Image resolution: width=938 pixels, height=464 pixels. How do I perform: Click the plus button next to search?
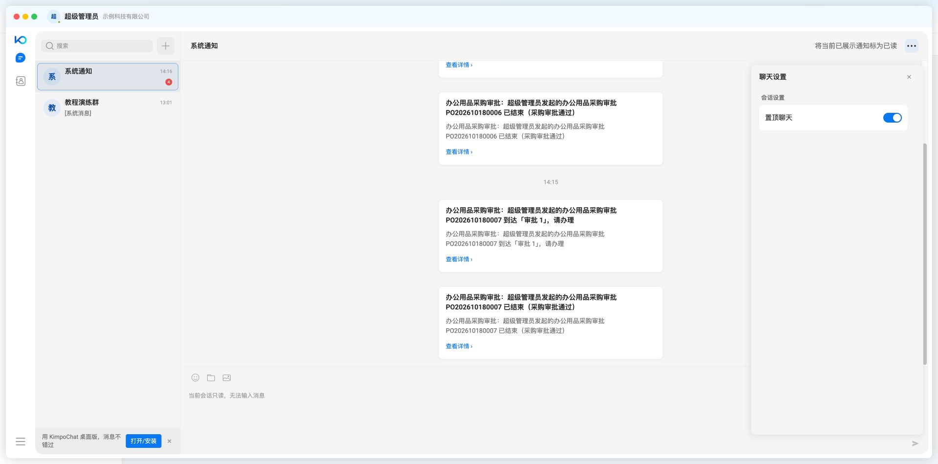pos(166,46)
